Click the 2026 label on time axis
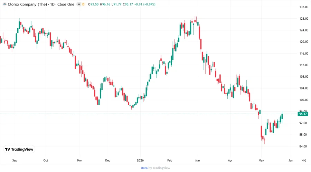 click(x=140, y=161)
